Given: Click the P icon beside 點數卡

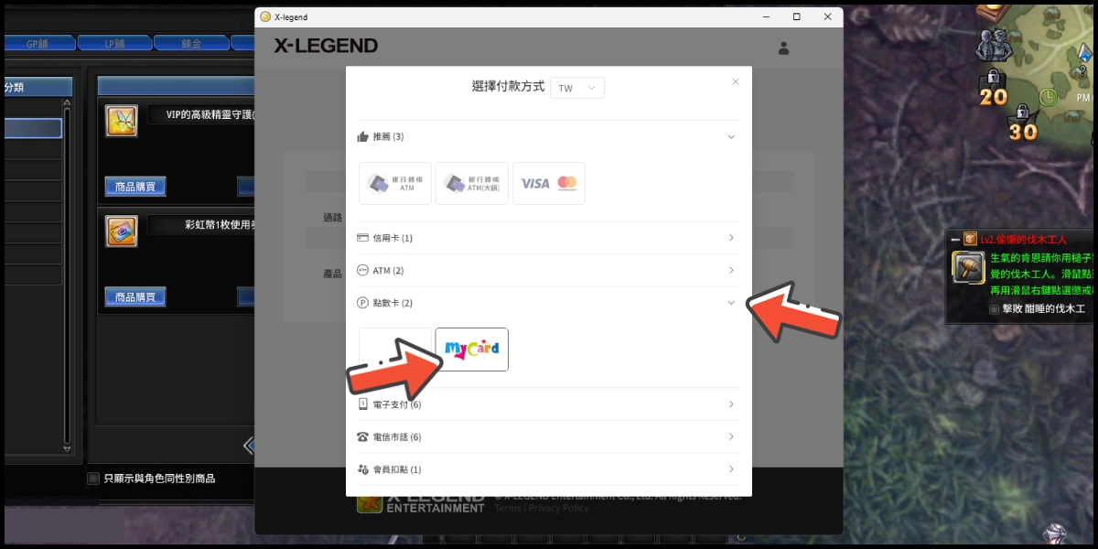Looking at the screenshot, I should (x=363, y=303).
